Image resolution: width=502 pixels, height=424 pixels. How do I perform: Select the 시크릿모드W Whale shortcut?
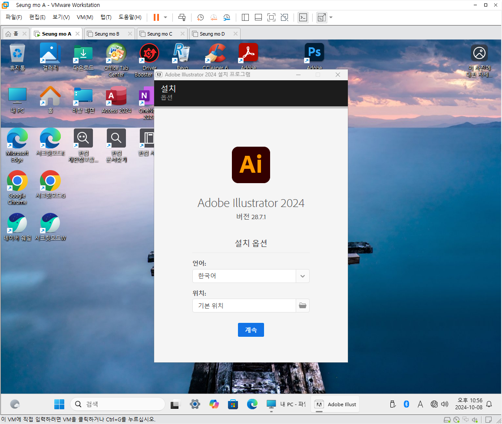50,227
